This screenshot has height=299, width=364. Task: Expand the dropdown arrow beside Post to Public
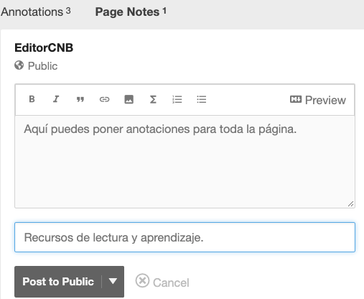(x=113, y=281)
